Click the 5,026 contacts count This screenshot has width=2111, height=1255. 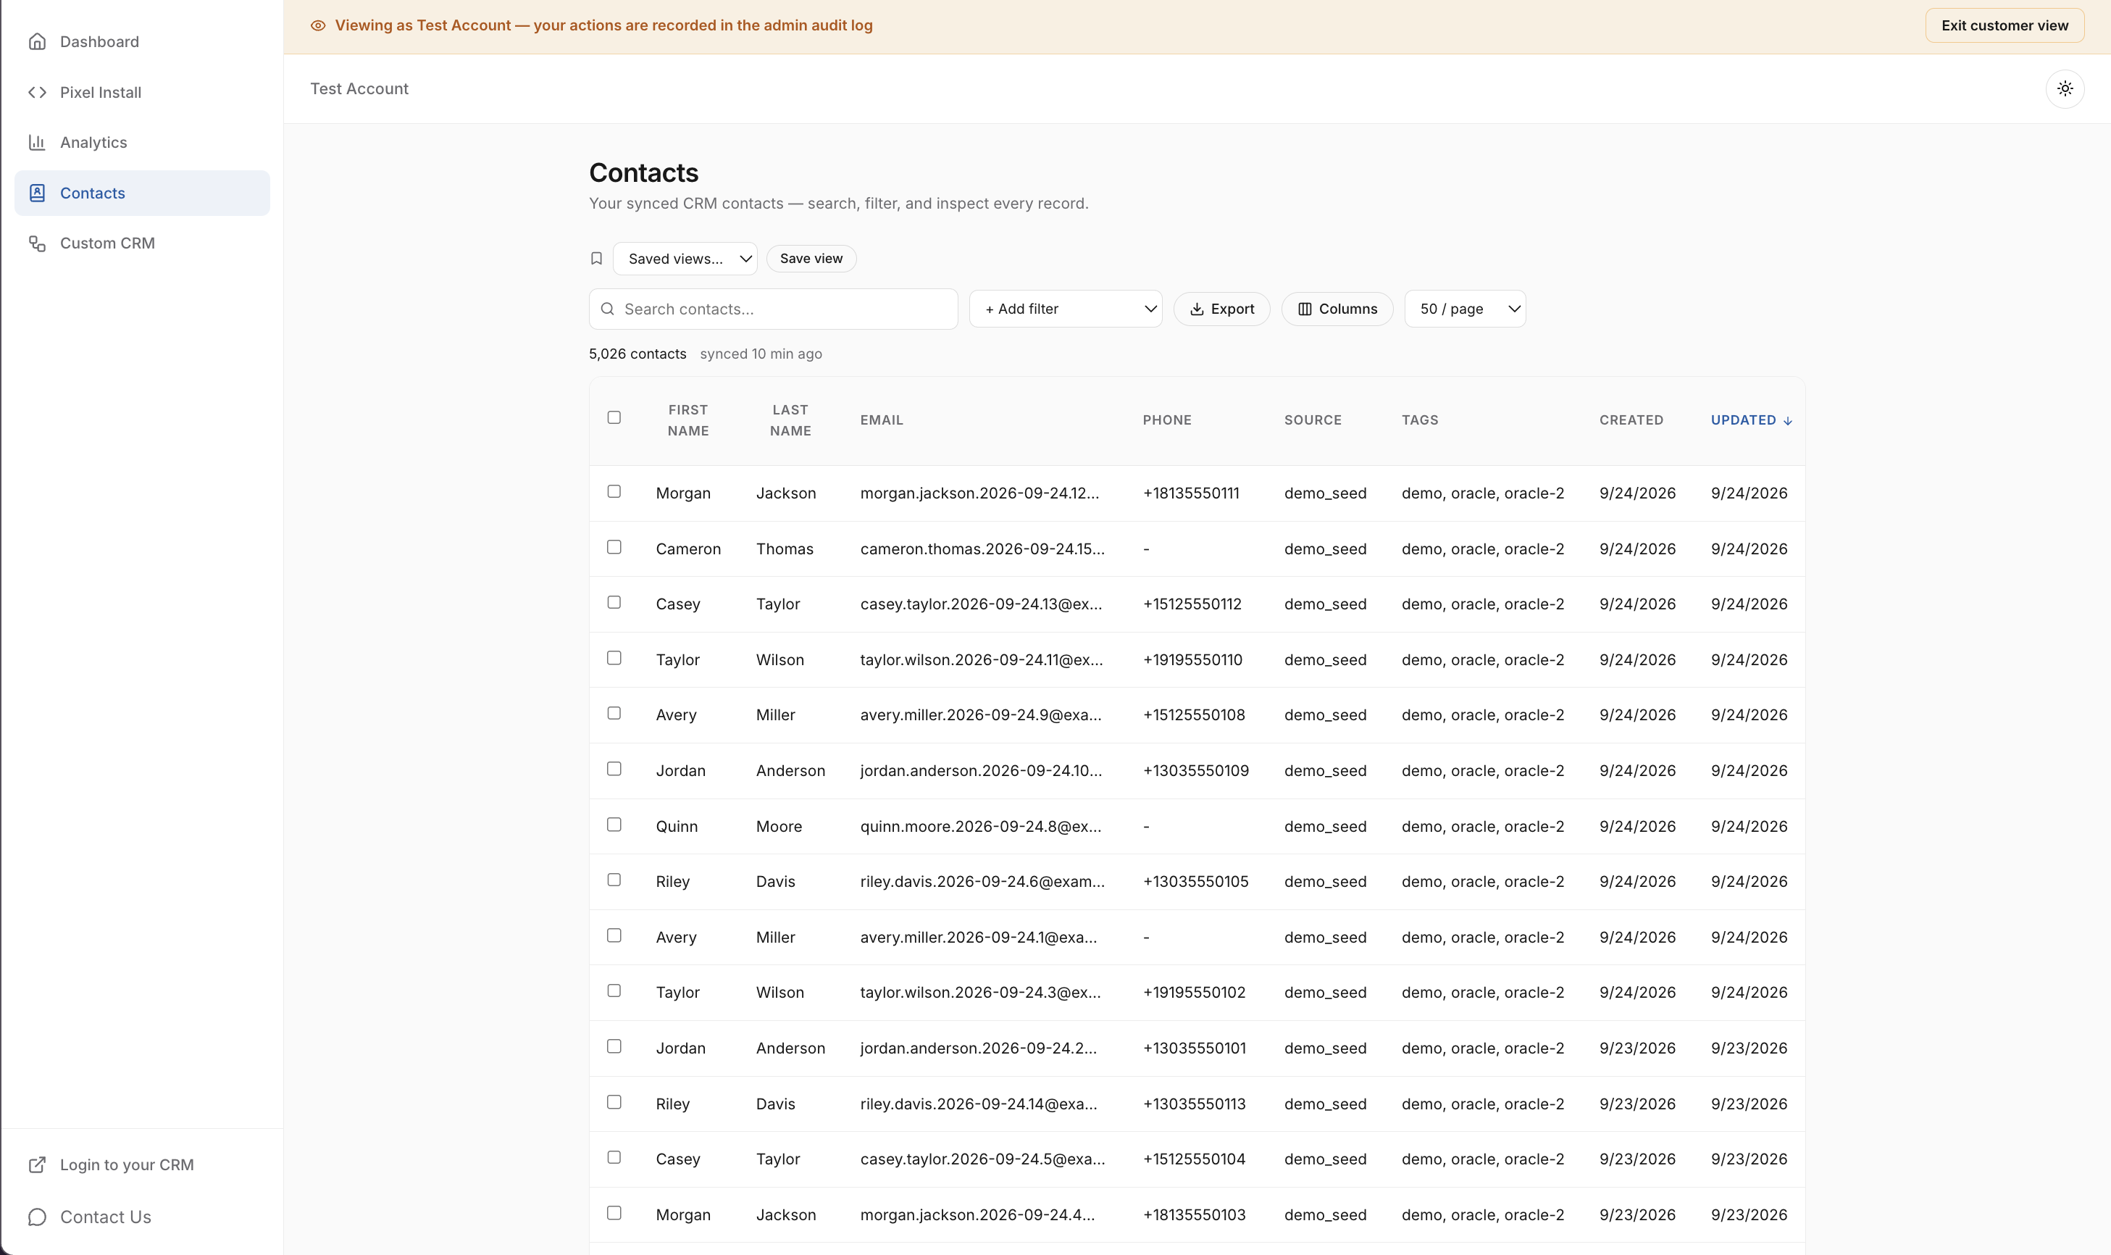click(x=638, y=354)
